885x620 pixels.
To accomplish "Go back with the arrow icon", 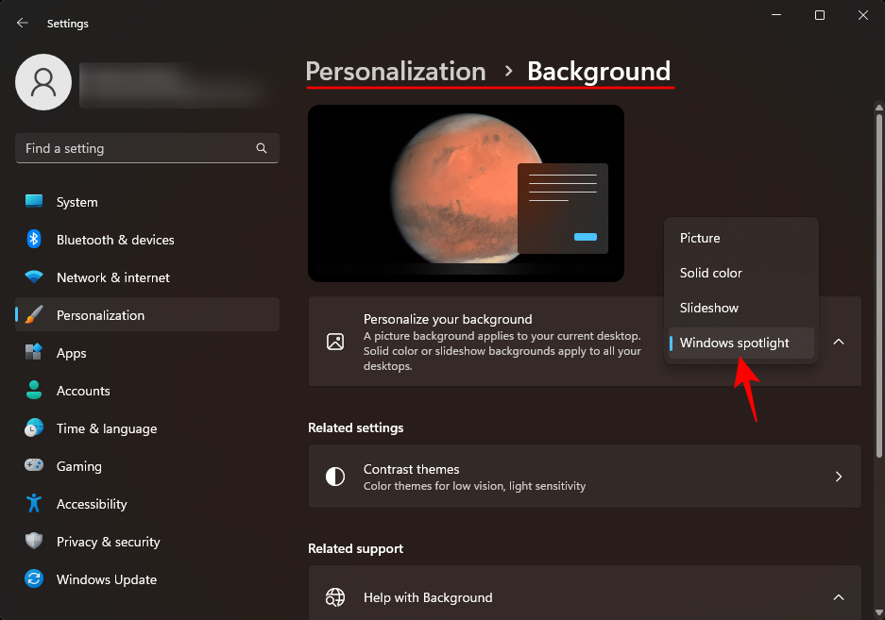I will (23, 24).
